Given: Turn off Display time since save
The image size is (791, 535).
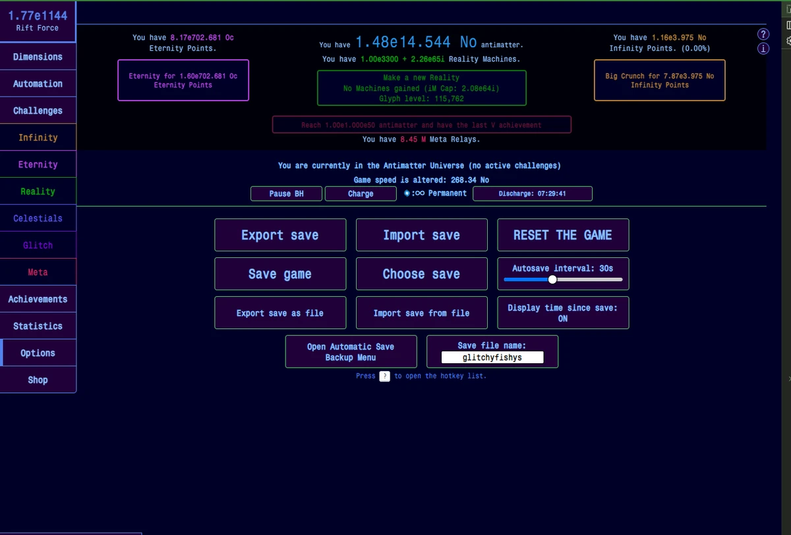Looking at the screenshot, I should [x=562, y=313].
